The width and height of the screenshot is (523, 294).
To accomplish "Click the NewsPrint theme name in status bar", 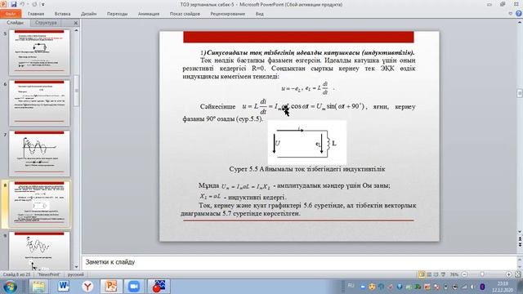I will pos(49,274).
